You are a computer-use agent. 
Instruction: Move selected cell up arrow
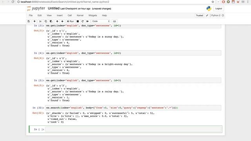tap(57, 21)
